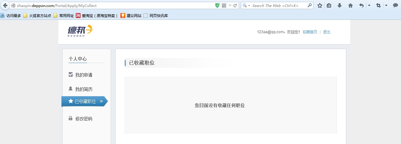The width and height of the screenshot is (401, 144).
Task: Open the address bar history dropdown triangle
Action: (x=230, y=6)
